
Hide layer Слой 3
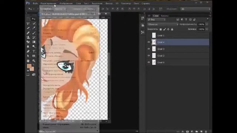(x=149, y=49)
